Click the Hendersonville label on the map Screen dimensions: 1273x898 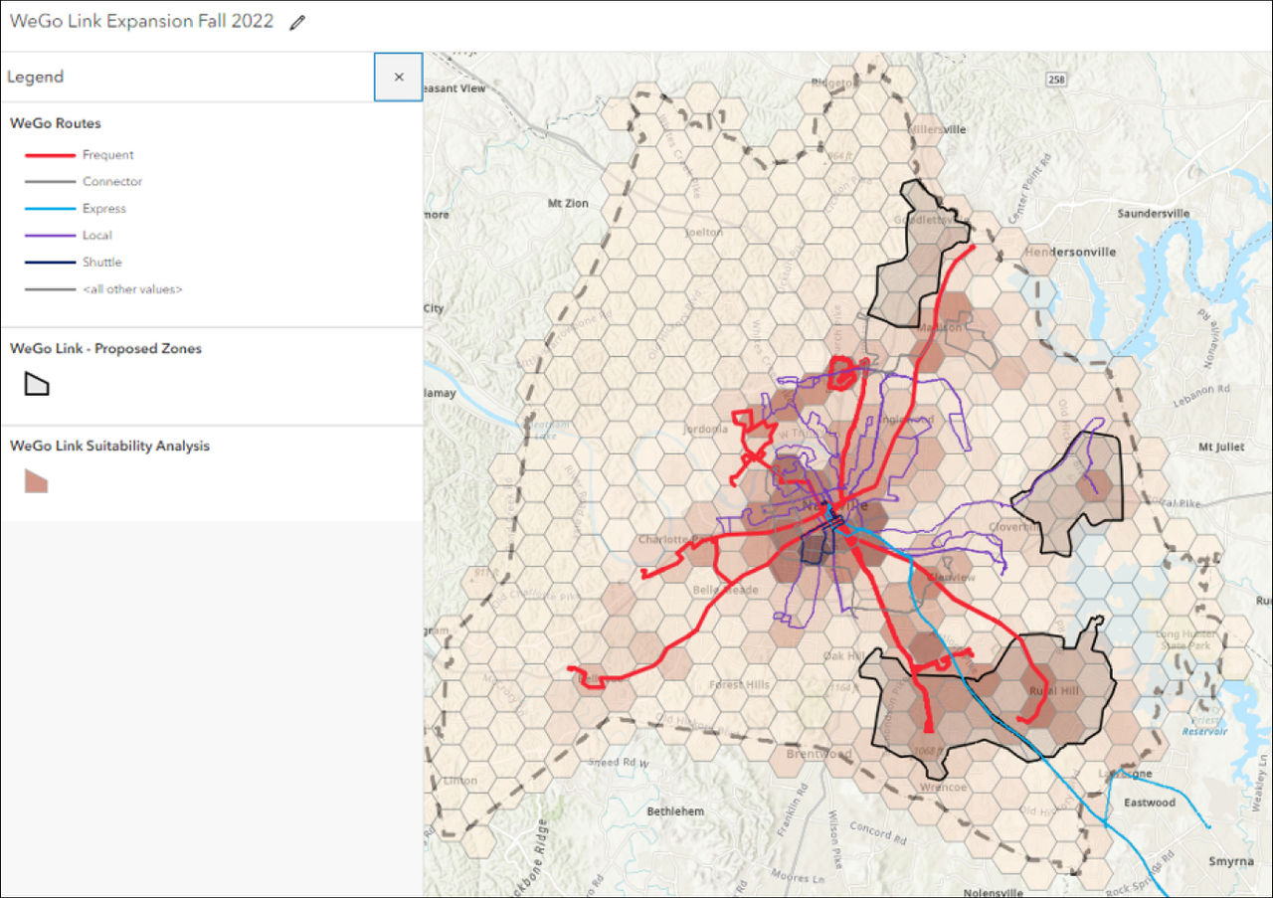[1070, 252]
